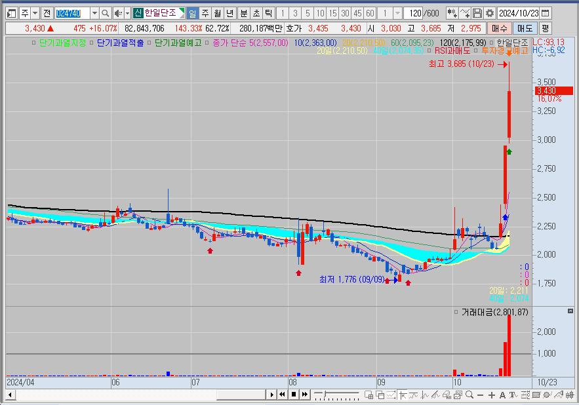Click the stock code input 024740
The image size is (579, 405).
click(72, 14)
